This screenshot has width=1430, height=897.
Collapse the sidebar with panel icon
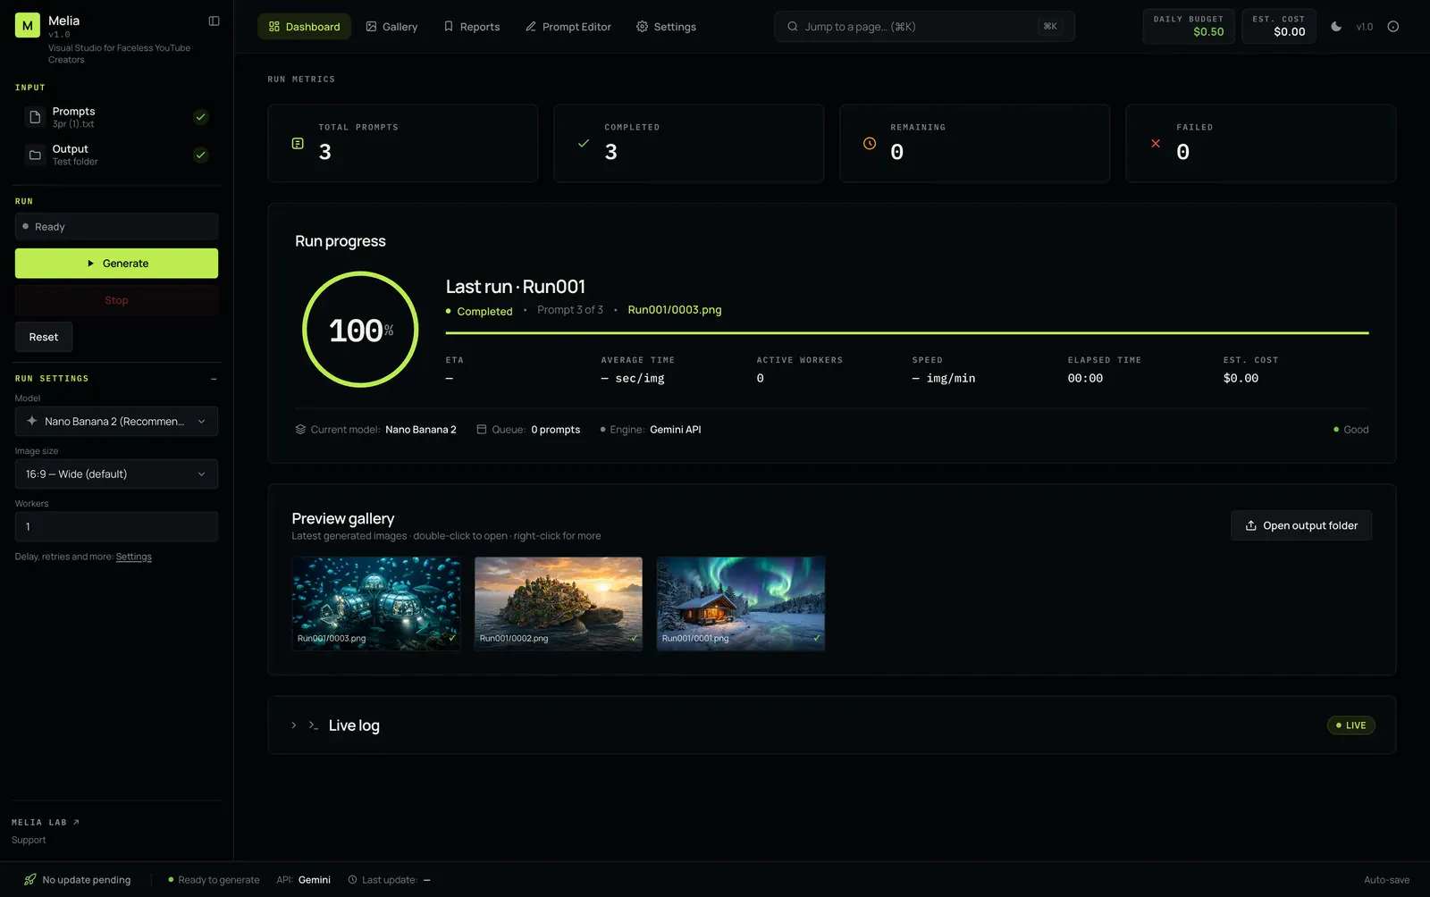(214, 21)
